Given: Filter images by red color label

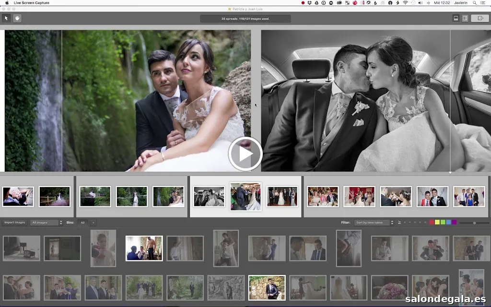Looking at the screenshot, I should pos(432,223).
